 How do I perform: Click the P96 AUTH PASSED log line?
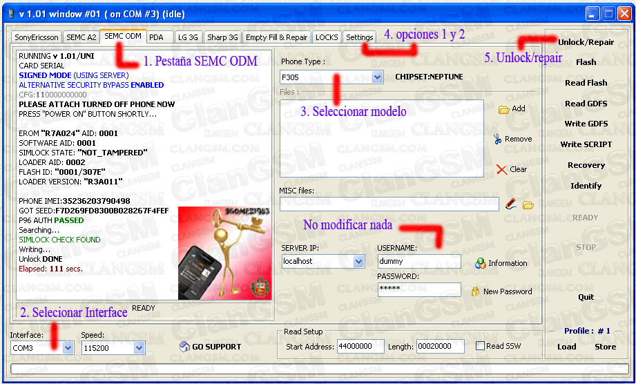[x=51, y=220]
